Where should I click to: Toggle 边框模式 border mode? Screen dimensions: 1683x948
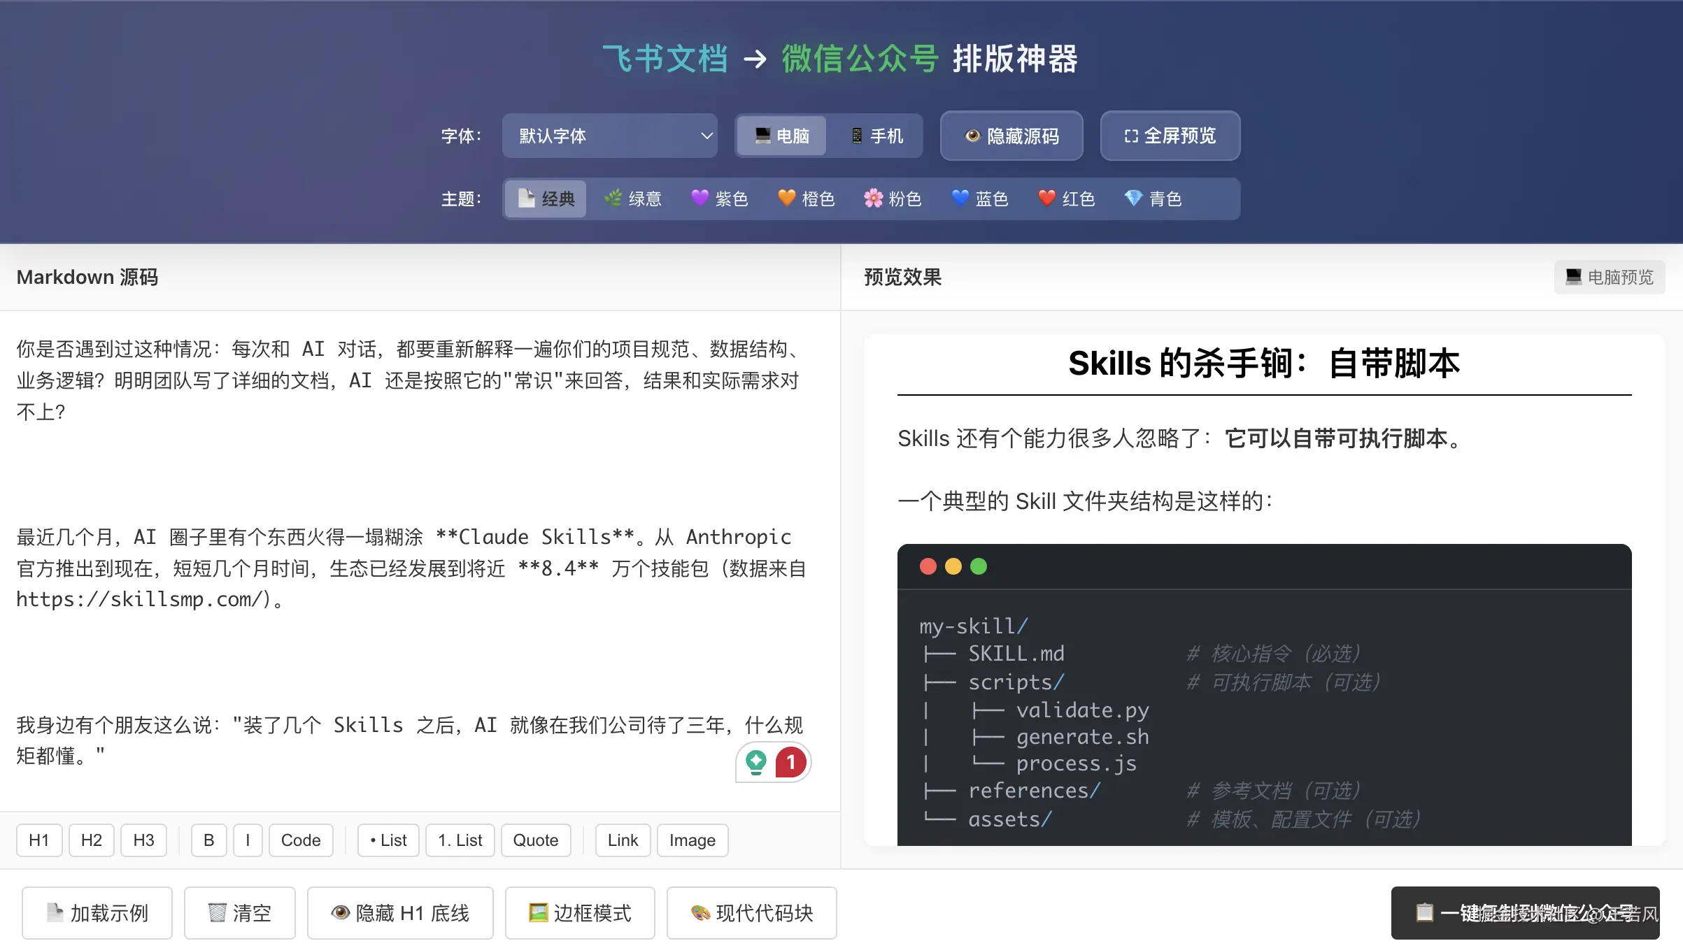(580, 913)
